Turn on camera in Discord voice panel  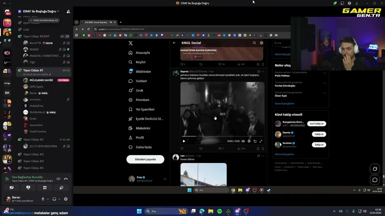[x=11, y=187]
